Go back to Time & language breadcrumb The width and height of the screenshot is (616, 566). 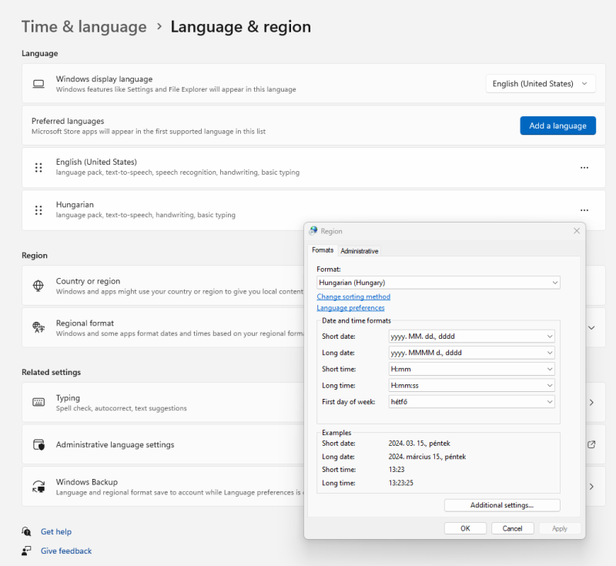pyautogui.click(x=84, y=27)
